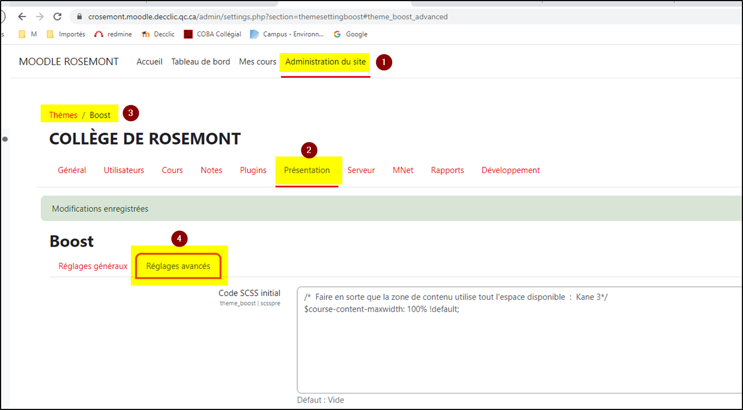
Task: Click the Thèmes breadcrumb link
Action: tap(63, 115)
